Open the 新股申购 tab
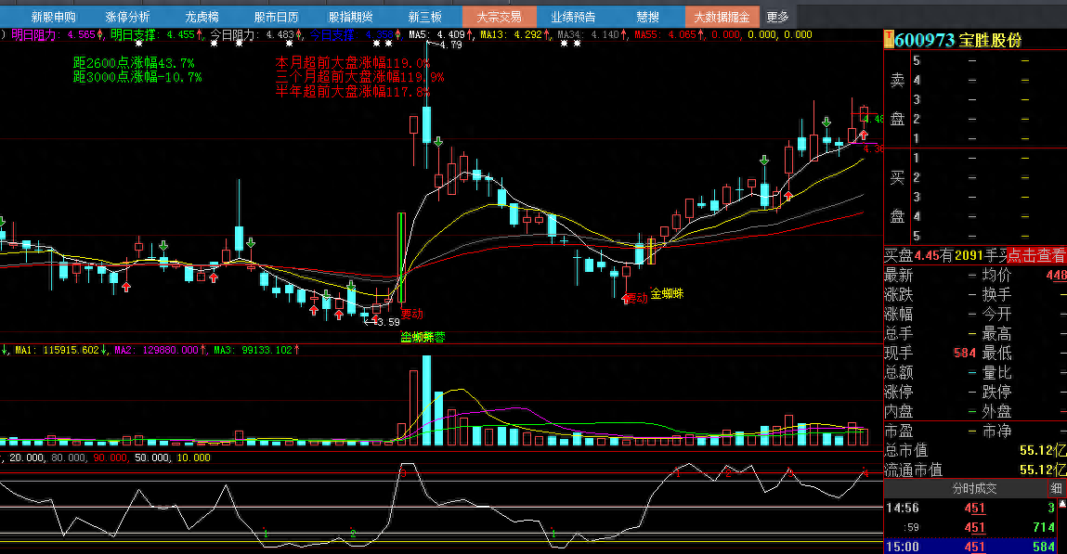 tap(54, 17)
